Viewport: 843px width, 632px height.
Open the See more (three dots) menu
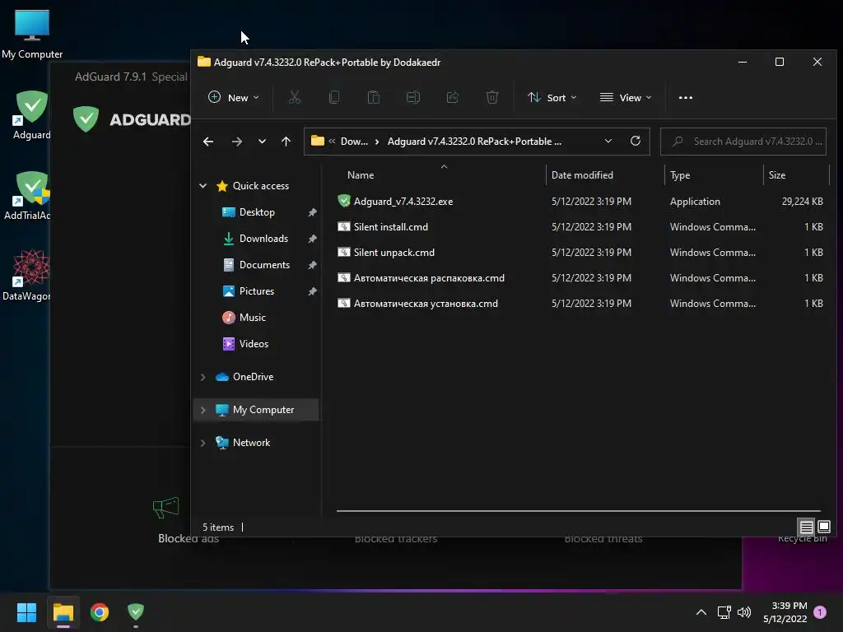pyautogui.click(x=686, y=98)
